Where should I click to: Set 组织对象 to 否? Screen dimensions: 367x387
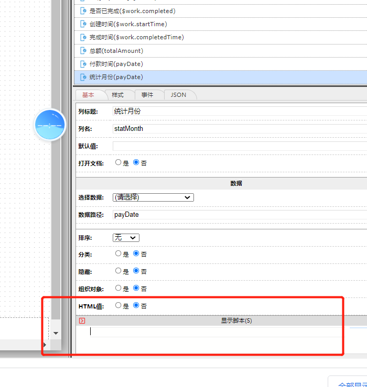point(136,288)
